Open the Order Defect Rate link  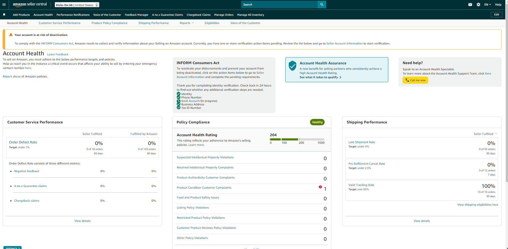(x=23, y=142)
